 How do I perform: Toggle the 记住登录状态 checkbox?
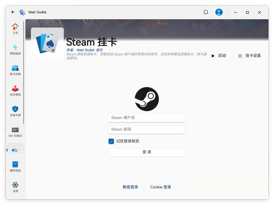[x=111, y=141]
